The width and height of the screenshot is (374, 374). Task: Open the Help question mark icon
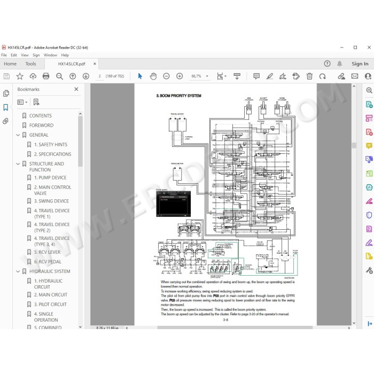327,64
